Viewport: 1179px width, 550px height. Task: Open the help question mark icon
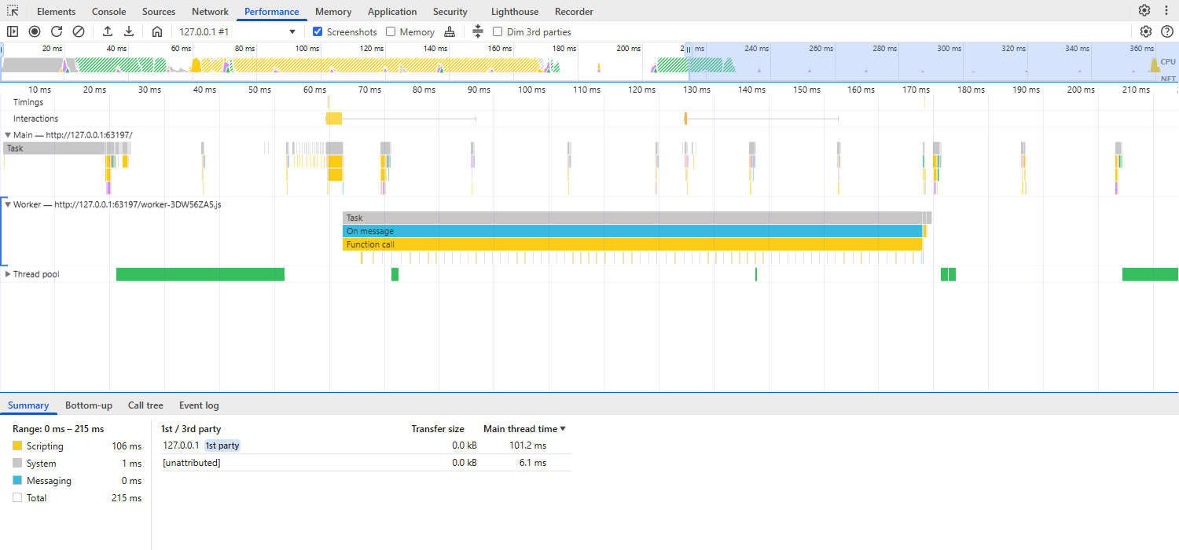pyautogui.click(x=1167, y=31)
